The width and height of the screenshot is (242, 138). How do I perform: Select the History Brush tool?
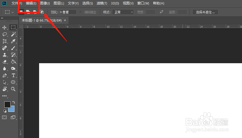click(x=13, y=55)
